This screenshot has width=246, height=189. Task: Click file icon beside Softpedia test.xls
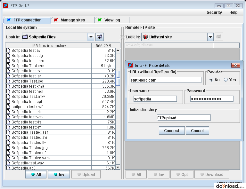click(8, 122)
